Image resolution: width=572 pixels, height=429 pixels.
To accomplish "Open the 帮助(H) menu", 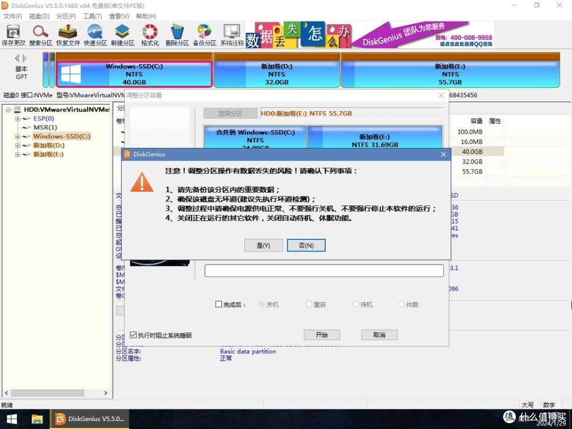I will (146, 16).
